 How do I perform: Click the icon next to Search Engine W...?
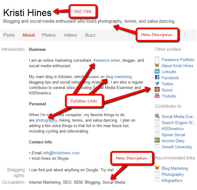coord(157,122)
